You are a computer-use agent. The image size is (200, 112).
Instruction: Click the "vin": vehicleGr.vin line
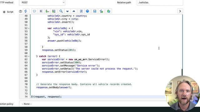pyautogui.click(x=68, y=31)
